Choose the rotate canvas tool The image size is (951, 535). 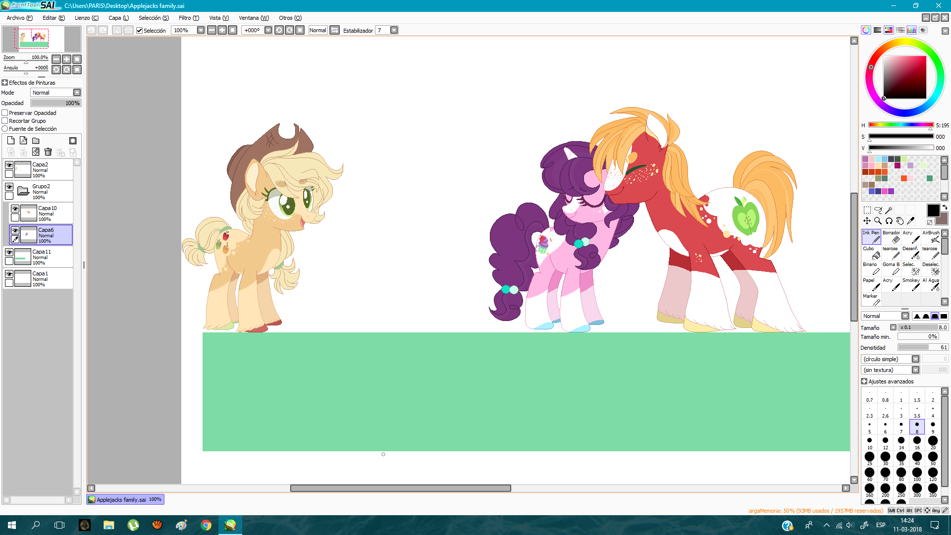coord(889,221)
